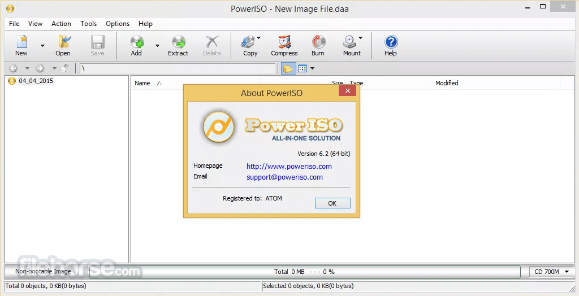This screenshot has height=296, width=579.
Task: Open the Back history dropdown arrow
Action: point(27,68)
